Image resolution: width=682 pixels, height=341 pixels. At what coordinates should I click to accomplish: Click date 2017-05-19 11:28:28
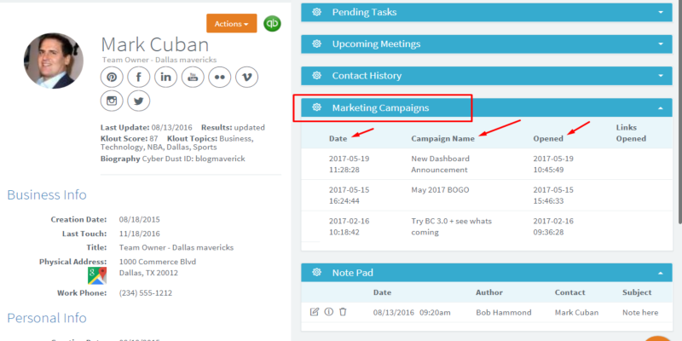349,164
